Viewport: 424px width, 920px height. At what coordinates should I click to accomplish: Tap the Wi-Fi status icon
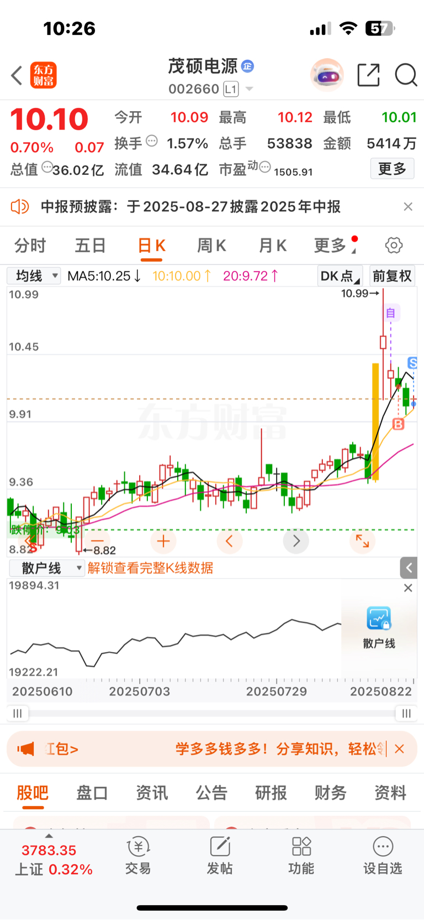[348, 28]
